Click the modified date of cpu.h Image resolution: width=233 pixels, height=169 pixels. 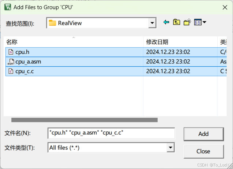[168, 52]
